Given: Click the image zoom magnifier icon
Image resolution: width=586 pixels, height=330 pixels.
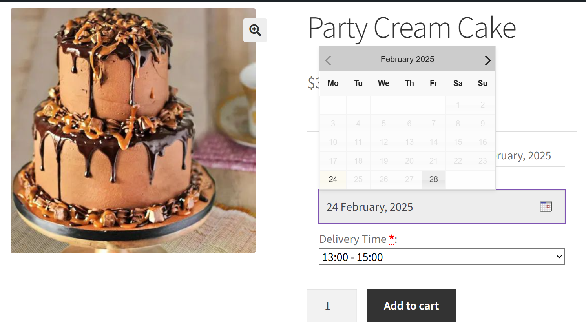Looking at the screenshot, I should [255, 30].
